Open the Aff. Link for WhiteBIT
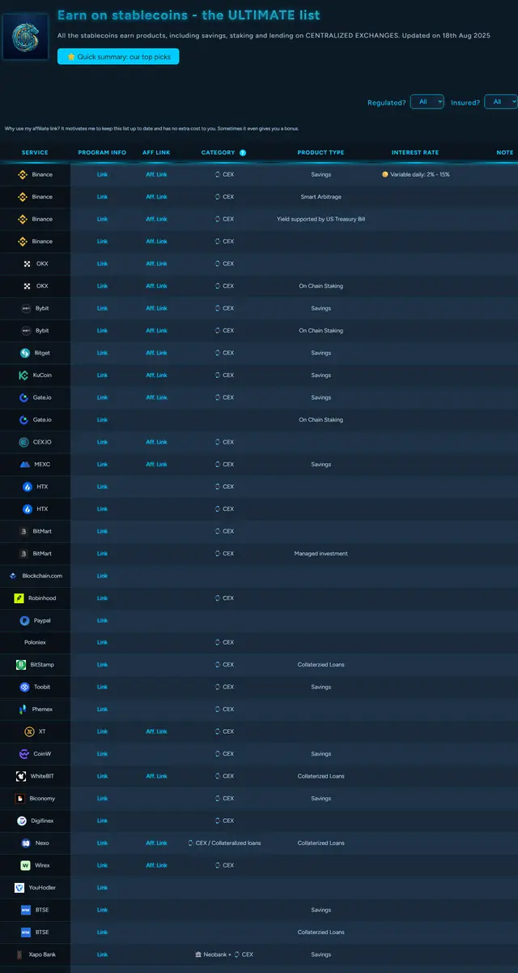This screenshot has height=973, width=518. [156, 776]
